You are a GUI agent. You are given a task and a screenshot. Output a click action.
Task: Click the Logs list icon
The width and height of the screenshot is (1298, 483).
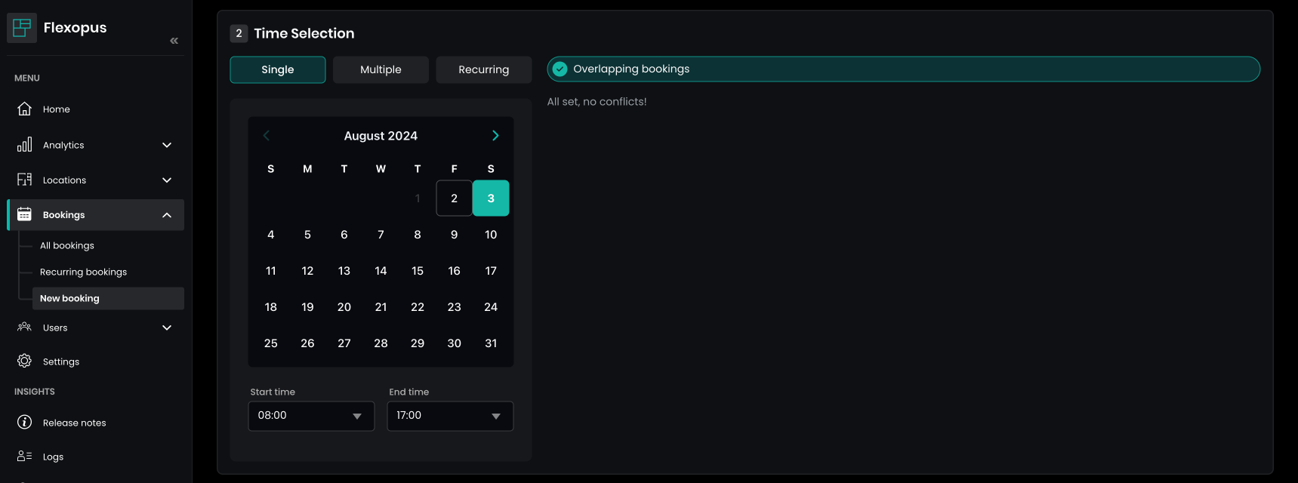tap(25, 457)
